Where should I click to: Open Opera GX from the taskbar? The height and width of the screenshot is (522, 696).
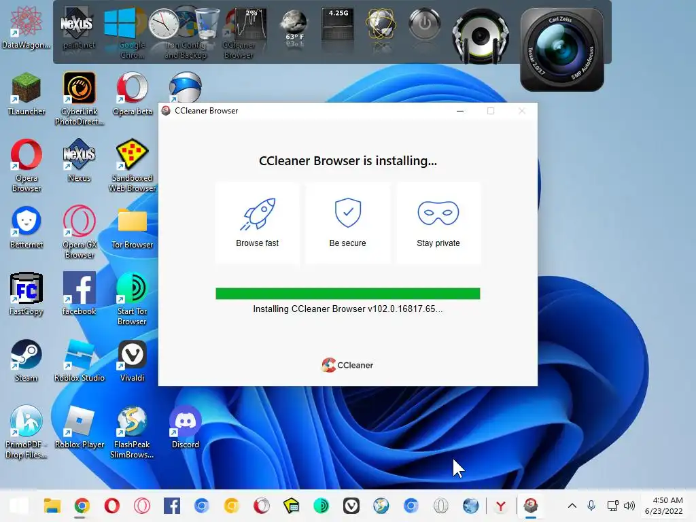point(142,506)
